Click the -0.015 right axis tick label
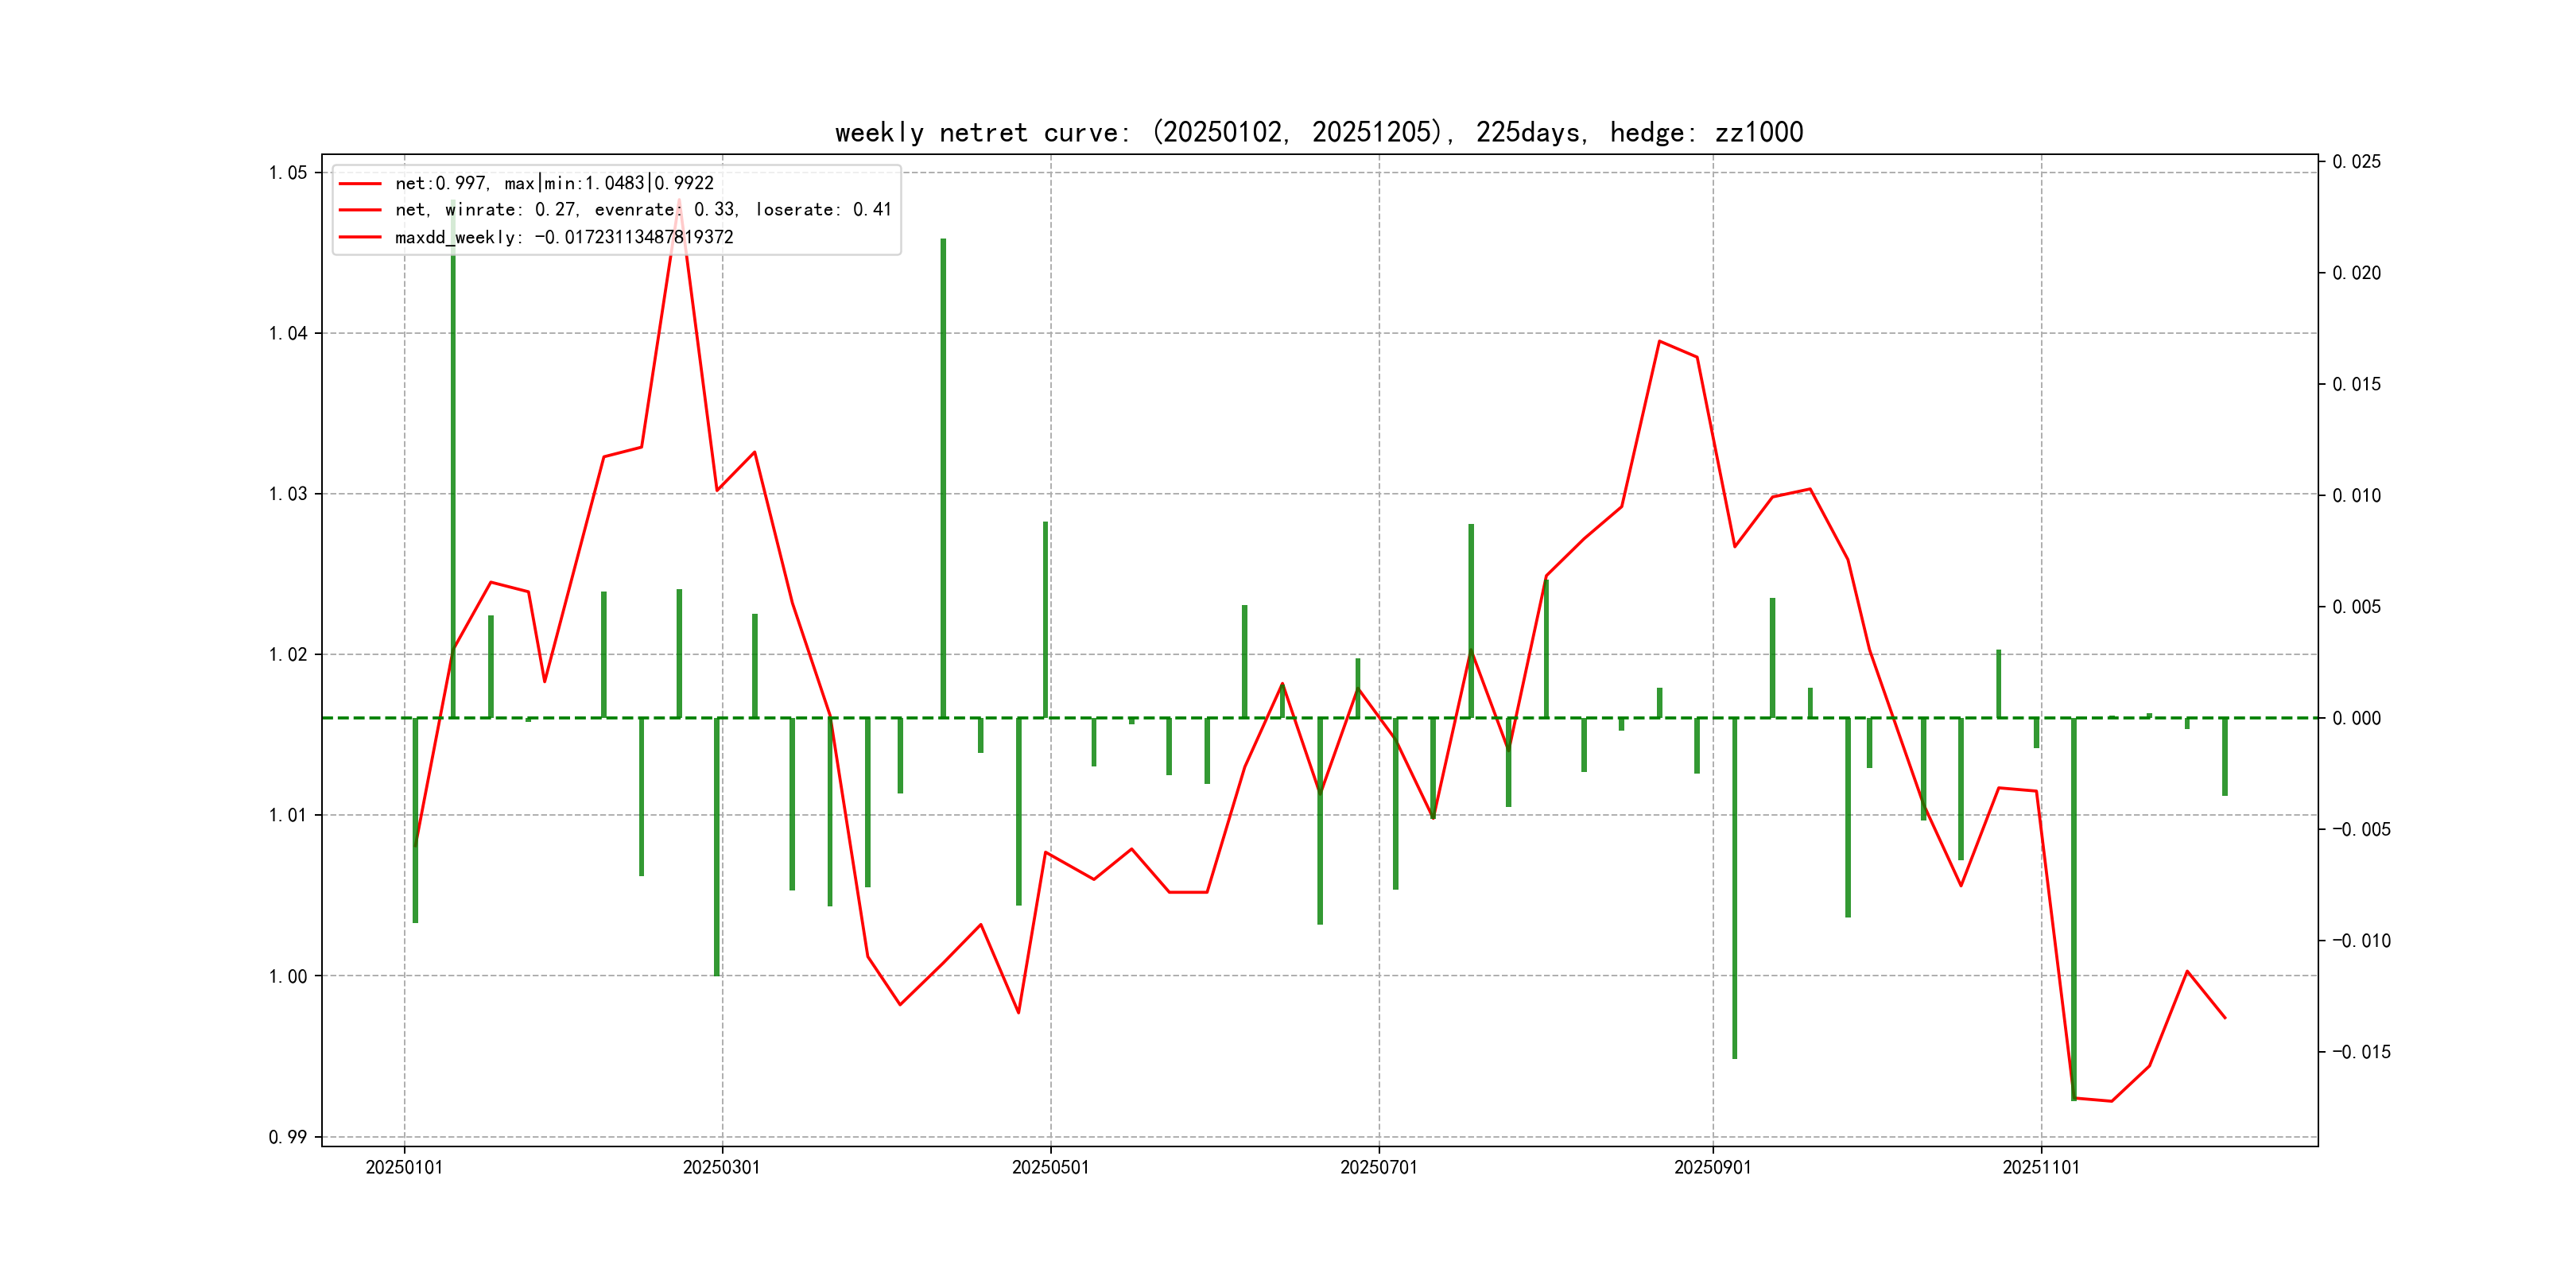 click(x=2361, y=1052)
